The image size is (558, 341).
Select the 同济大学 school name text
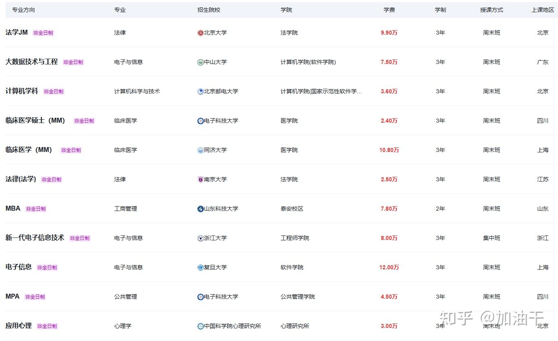point(215,150)
